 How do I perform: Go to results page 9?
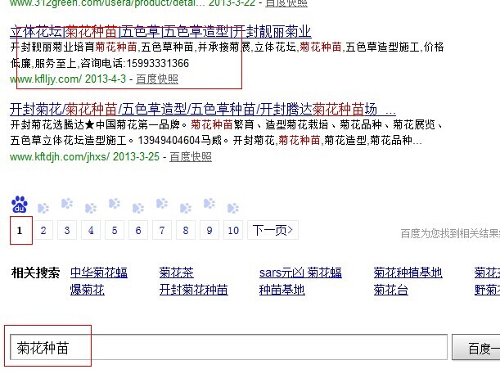(209, 230)
